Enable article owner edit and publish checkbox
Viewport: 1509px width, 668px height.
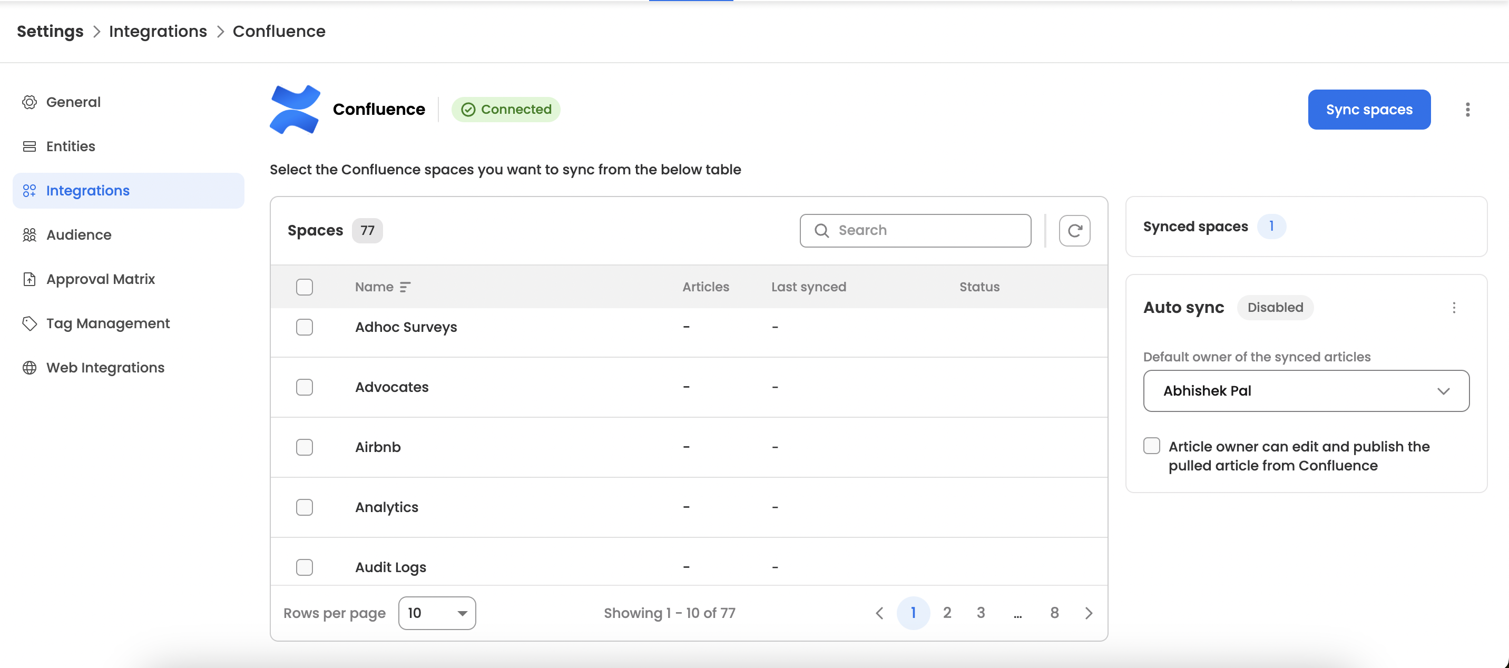(1151, 446)
